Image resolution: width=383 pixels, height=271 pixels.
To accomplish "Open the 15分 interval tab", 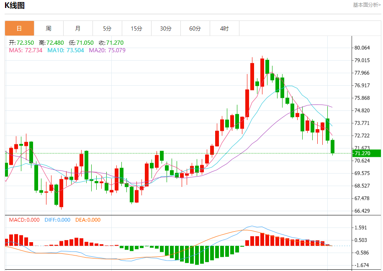I will coord(136,28).
